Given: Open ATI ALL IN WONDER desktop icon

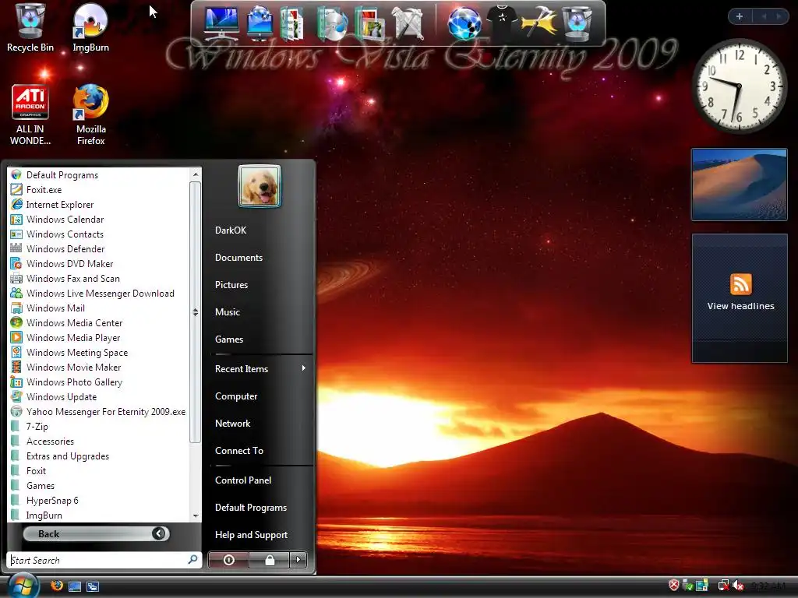Looking at the screenshot, I should pyautogui.click(x=30, y=115).
